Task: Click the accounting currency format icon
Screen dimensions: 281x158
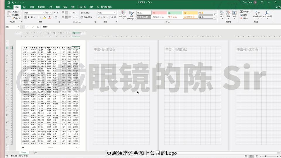Action: tap(99, 17)
